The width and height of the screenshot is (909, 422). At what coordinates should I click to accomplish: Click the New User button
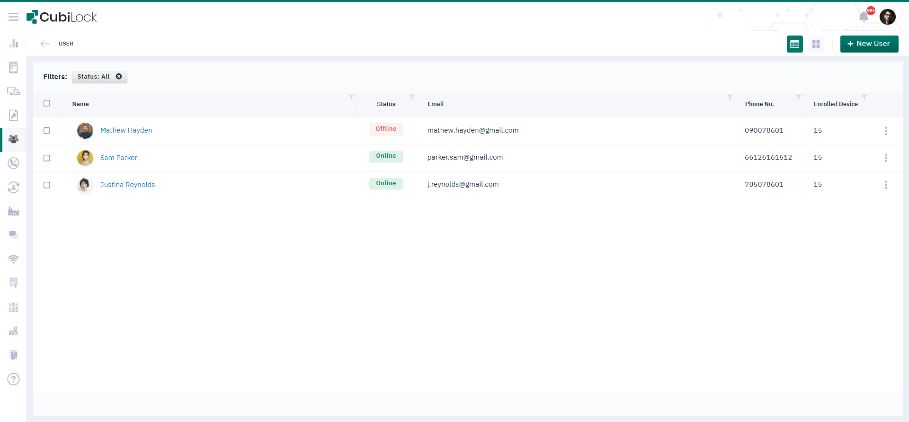tap(869, 44)
